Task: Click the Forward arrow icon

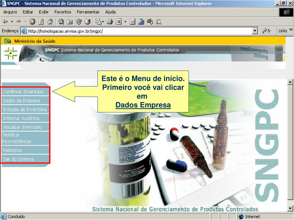Action: 19,22
